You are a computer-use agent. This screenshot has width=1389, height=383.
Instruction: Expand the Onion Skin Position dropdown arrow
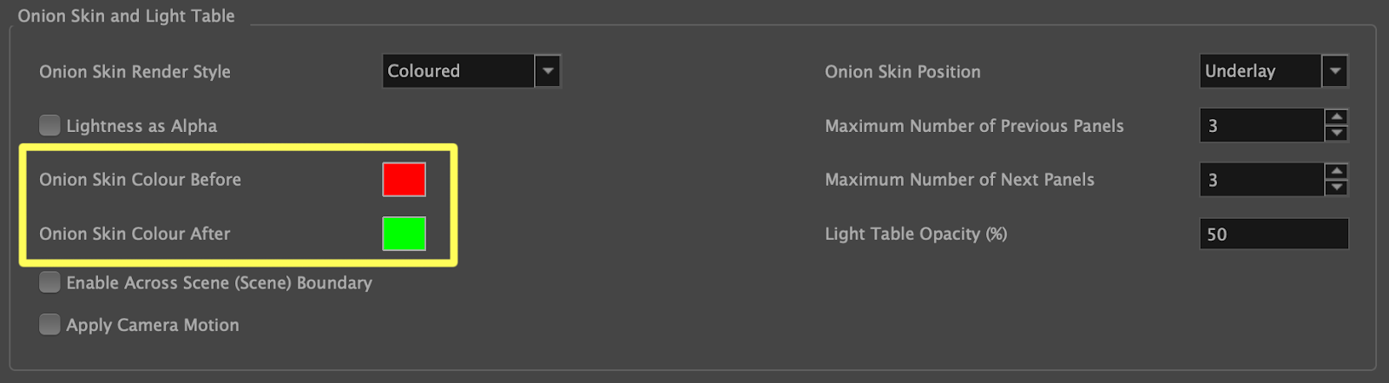click(1334, 71)
